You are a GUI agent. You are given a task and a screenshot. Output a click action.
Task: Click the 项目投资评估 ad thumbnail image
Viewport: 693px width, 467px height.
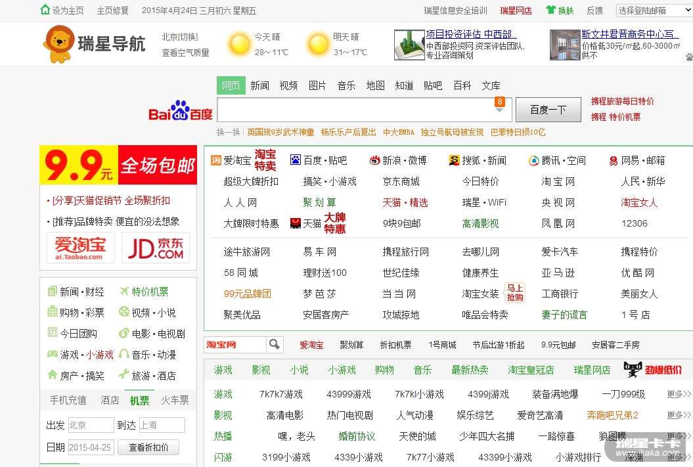point(409,45)
